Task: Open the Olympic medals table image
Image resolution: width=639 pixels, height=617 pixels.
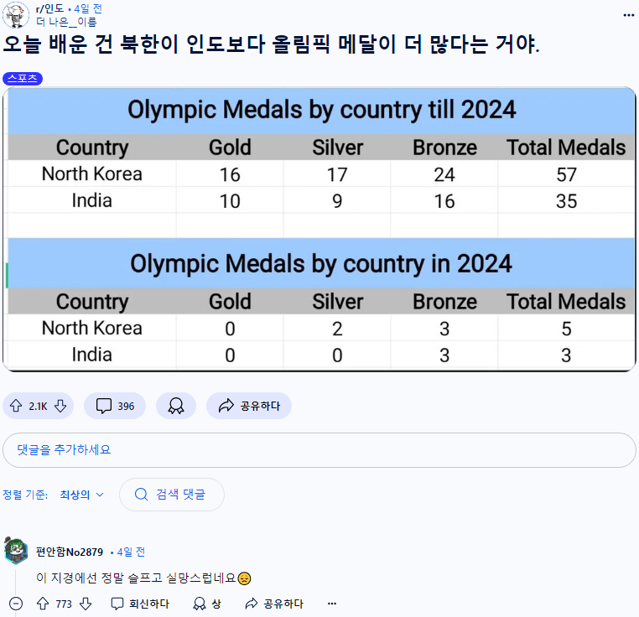Action: tap(319, 229)
